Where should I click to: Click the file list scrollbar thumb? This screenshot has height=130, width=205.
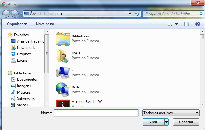tap(202, 37)
